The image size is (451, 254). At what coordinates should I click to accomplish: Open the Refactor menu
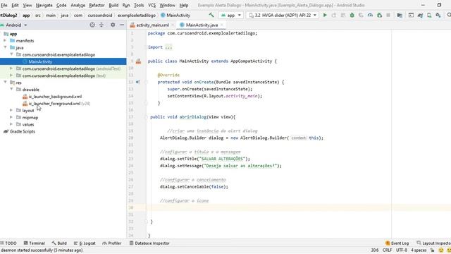97,5
